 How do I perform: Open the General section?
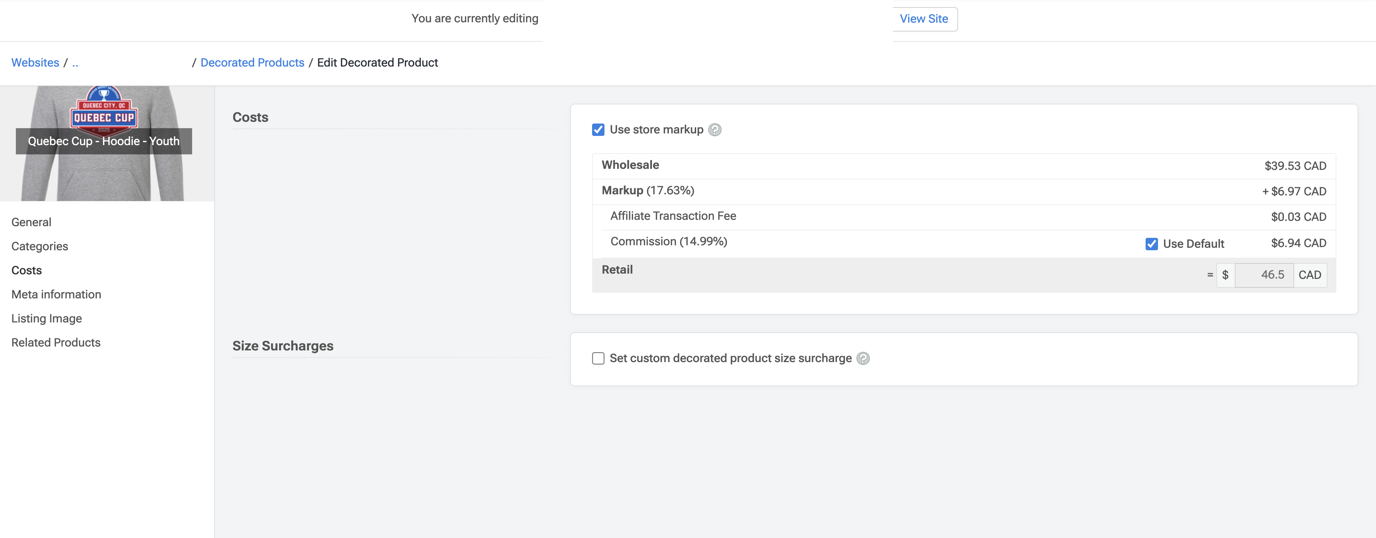(31, 222)
